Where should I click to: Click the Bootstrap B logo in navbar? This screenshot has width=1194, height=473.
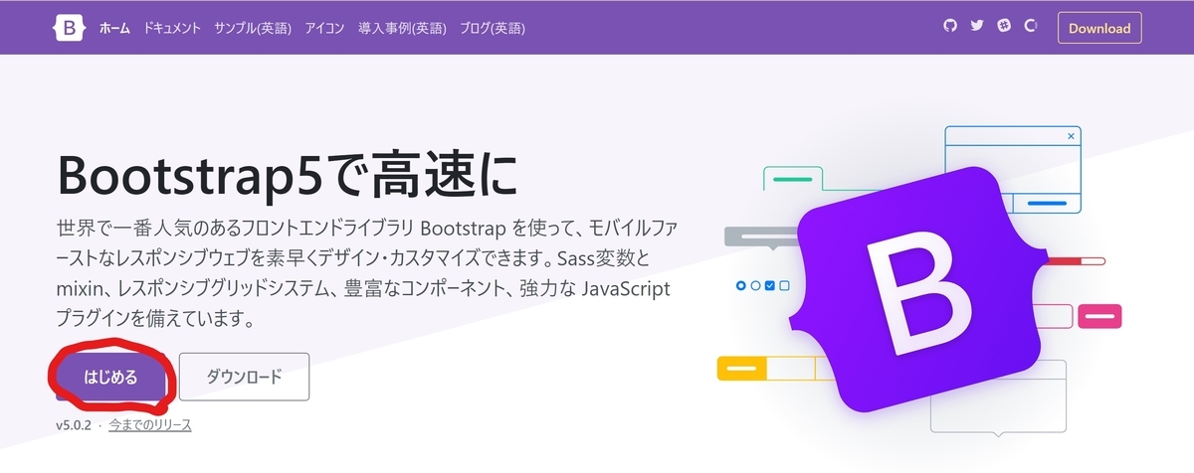tap(72, 28)
